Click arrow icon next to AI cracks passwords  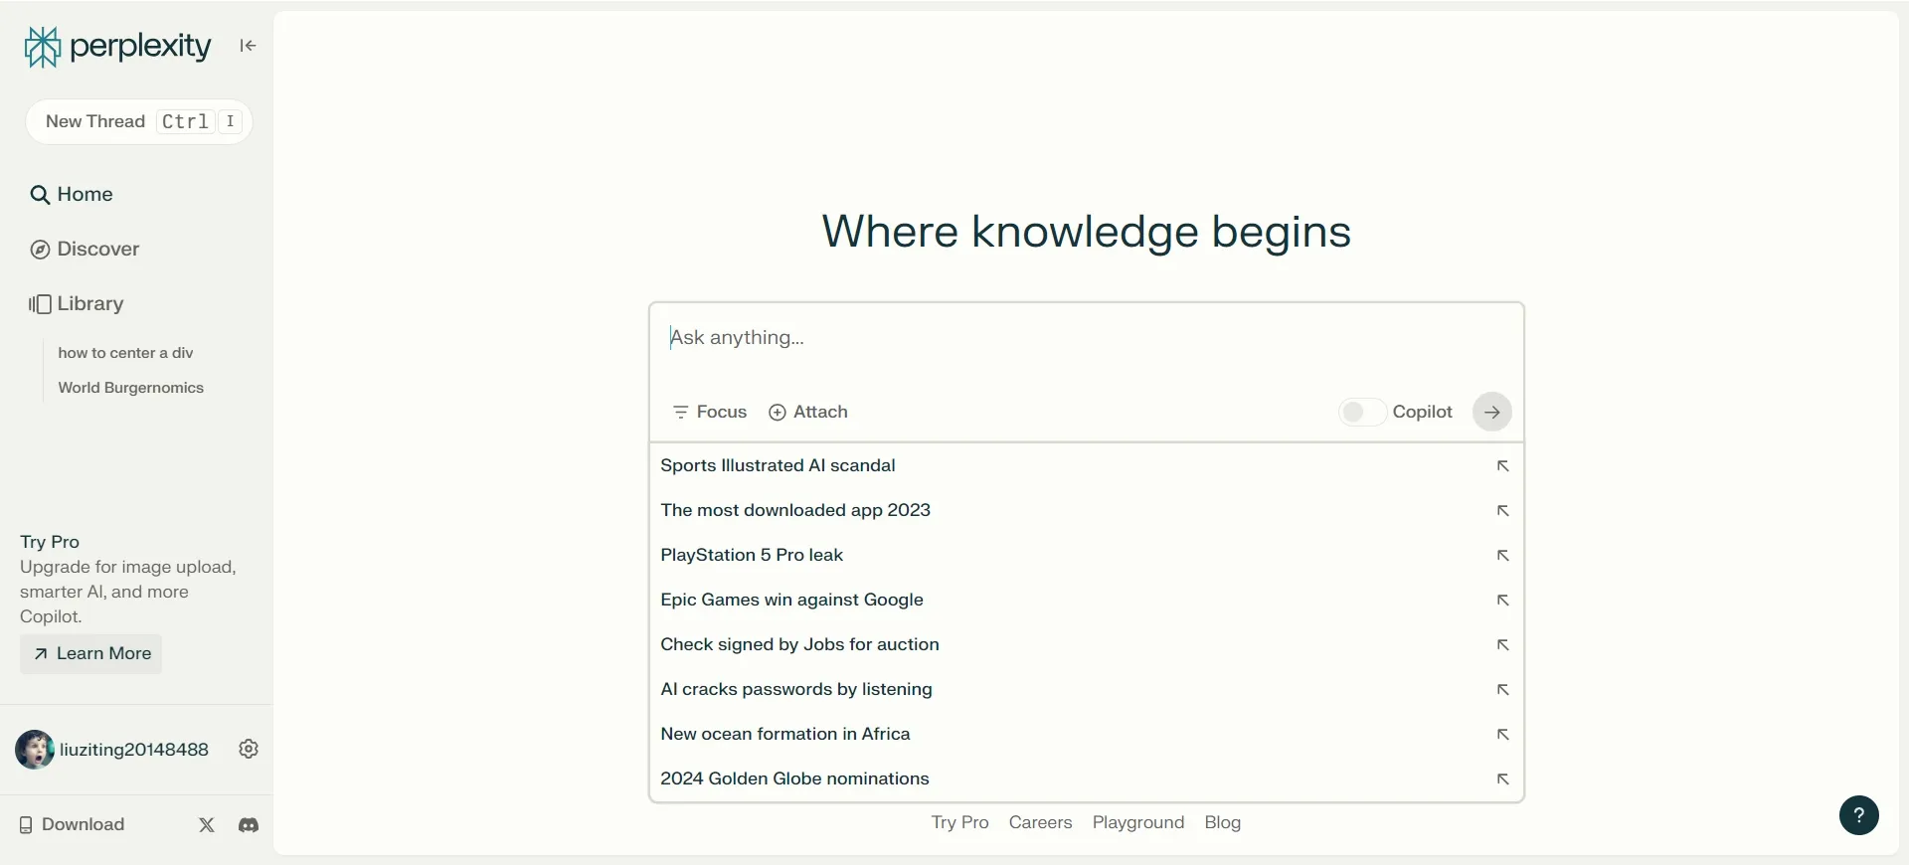click(x=1503, y=690)
